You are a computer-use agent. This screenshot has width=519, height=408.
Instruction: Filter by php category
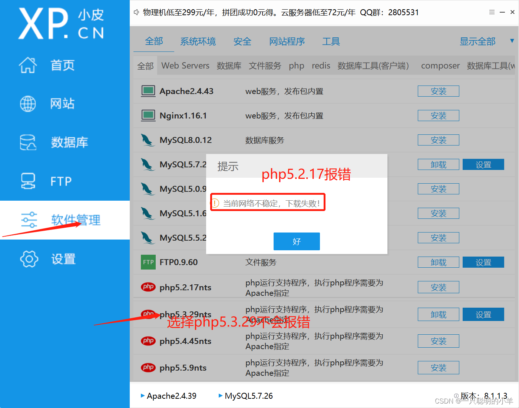[x=297, y=66]
